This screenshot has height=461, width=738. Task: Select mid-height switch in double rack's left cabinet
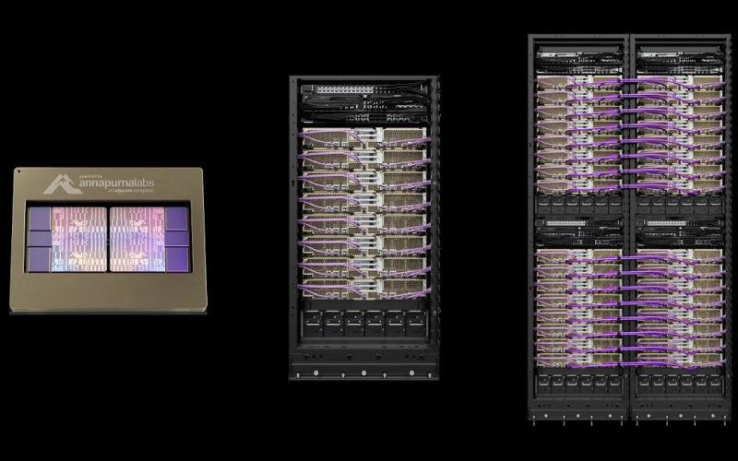578,224
